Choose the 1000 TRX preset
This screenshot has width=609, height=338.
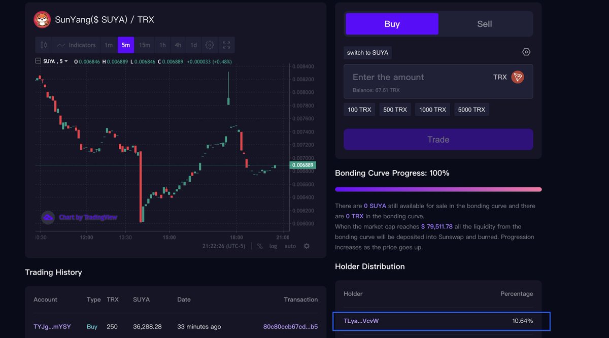[x=432, y=110]
